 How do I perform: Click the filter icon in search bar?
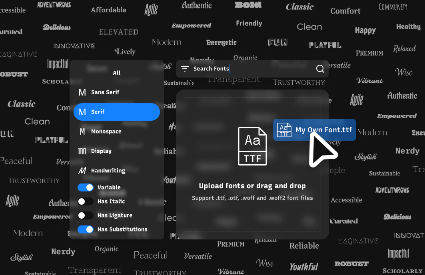(184, 69)
